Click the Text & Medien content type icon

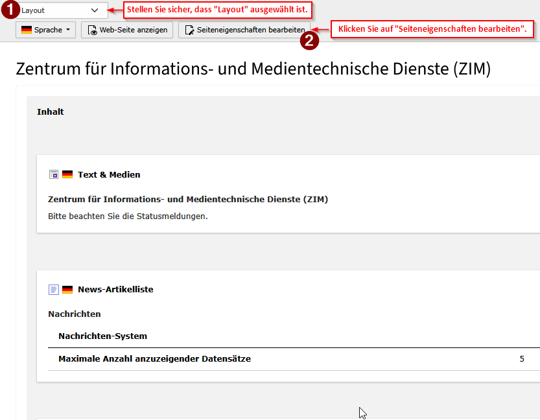click(54, 174)
